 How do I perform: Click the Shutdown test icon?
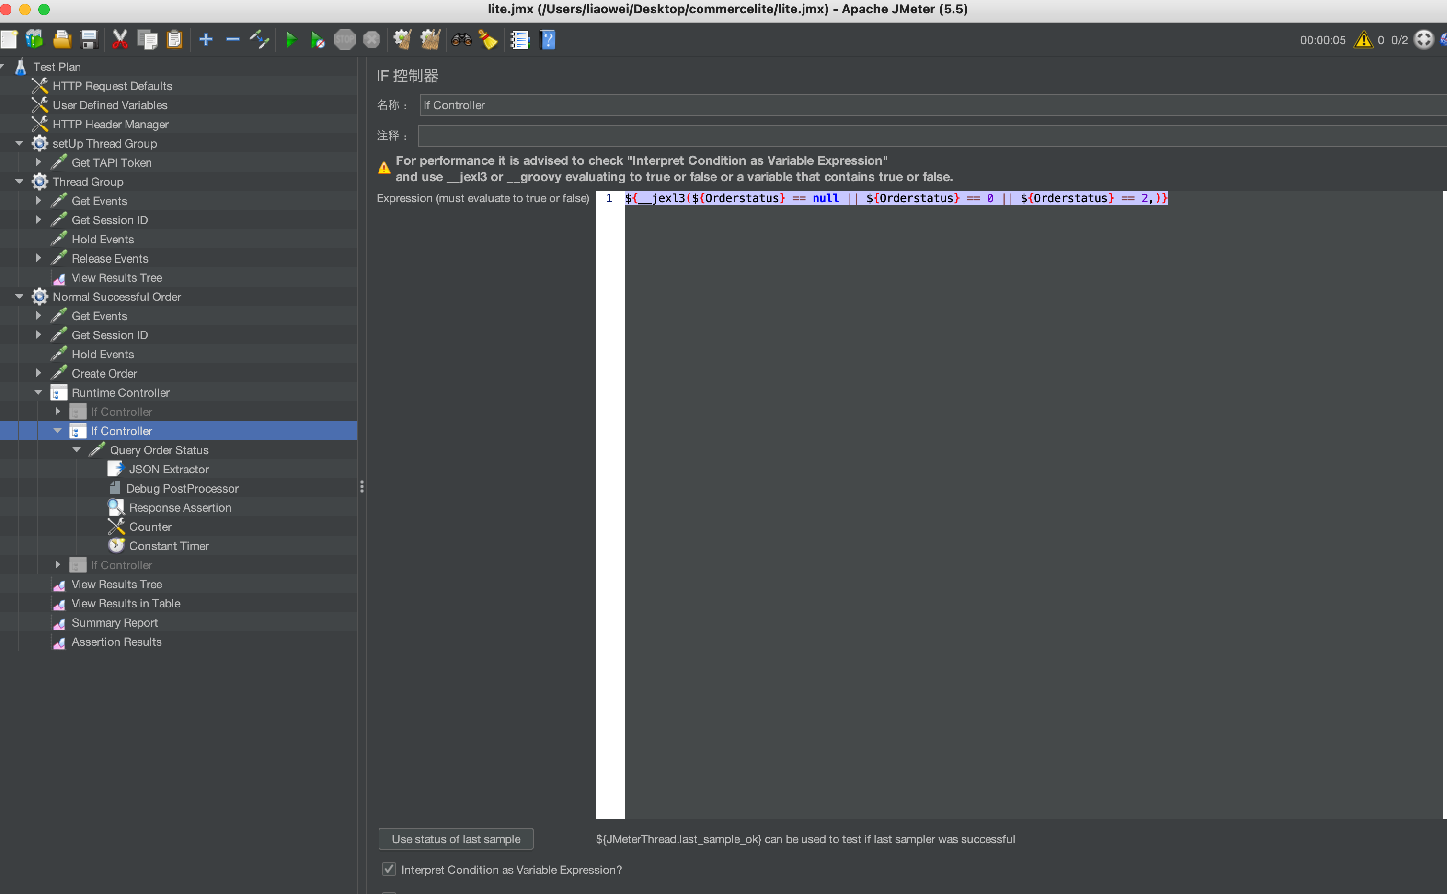371,40
